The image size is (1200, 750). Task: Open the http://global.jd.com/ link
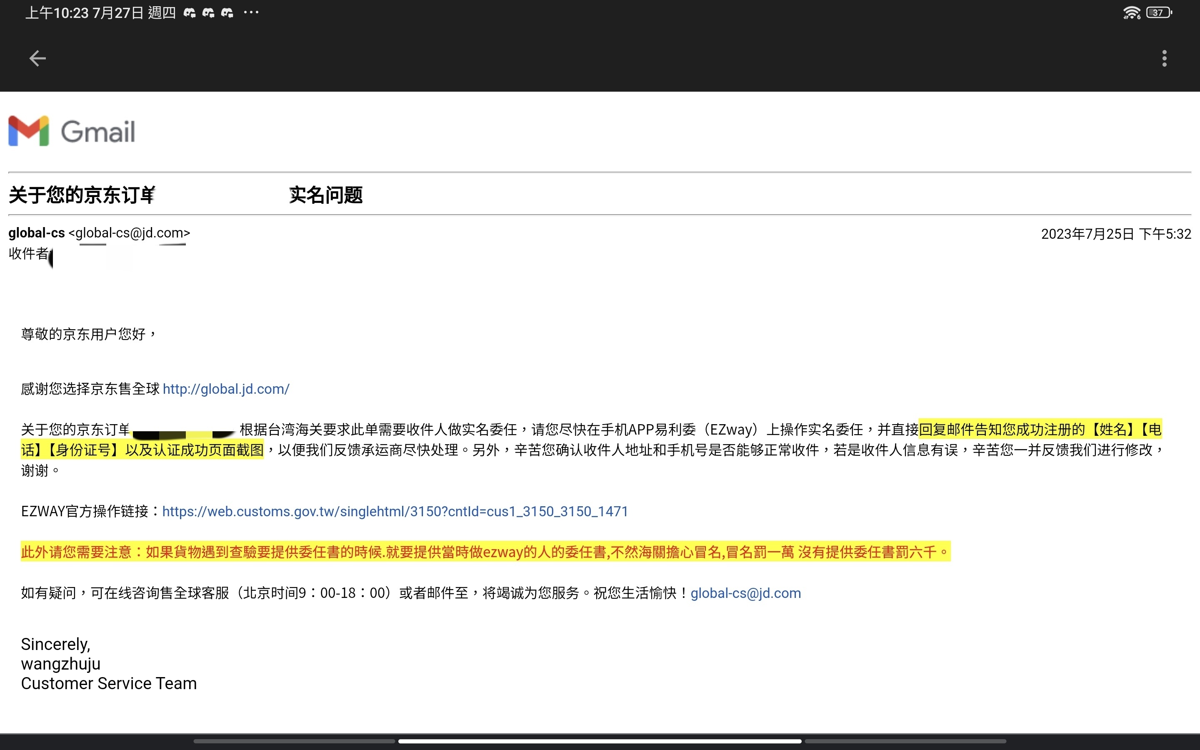pyautogui.click(x=226, y=389)
